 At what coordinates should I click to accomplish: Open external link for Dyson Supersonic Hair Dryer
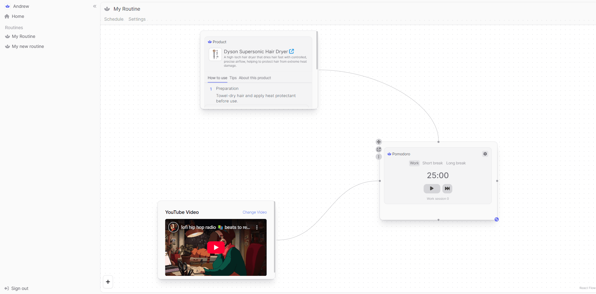pyautogui.click(x=292, y=51)
